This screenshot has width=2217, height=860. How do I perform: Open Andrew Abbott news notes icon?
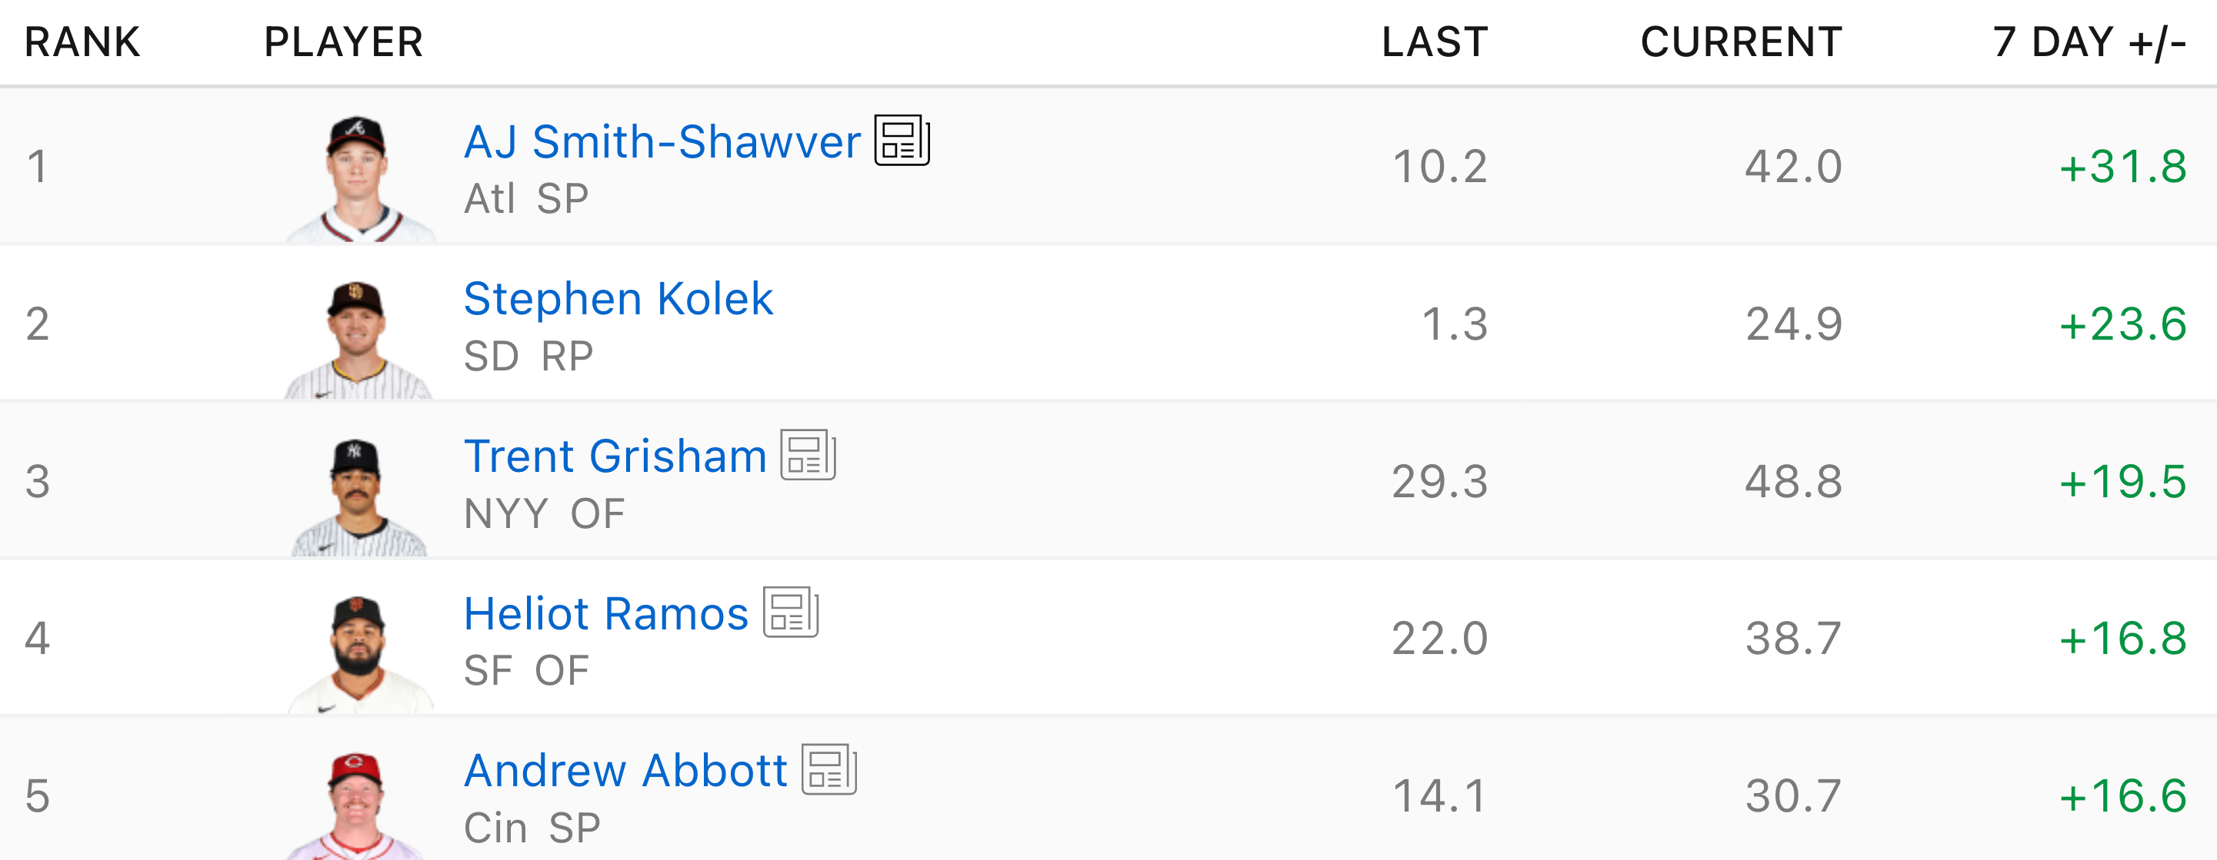pyautogui.click(x=828, y=770)
